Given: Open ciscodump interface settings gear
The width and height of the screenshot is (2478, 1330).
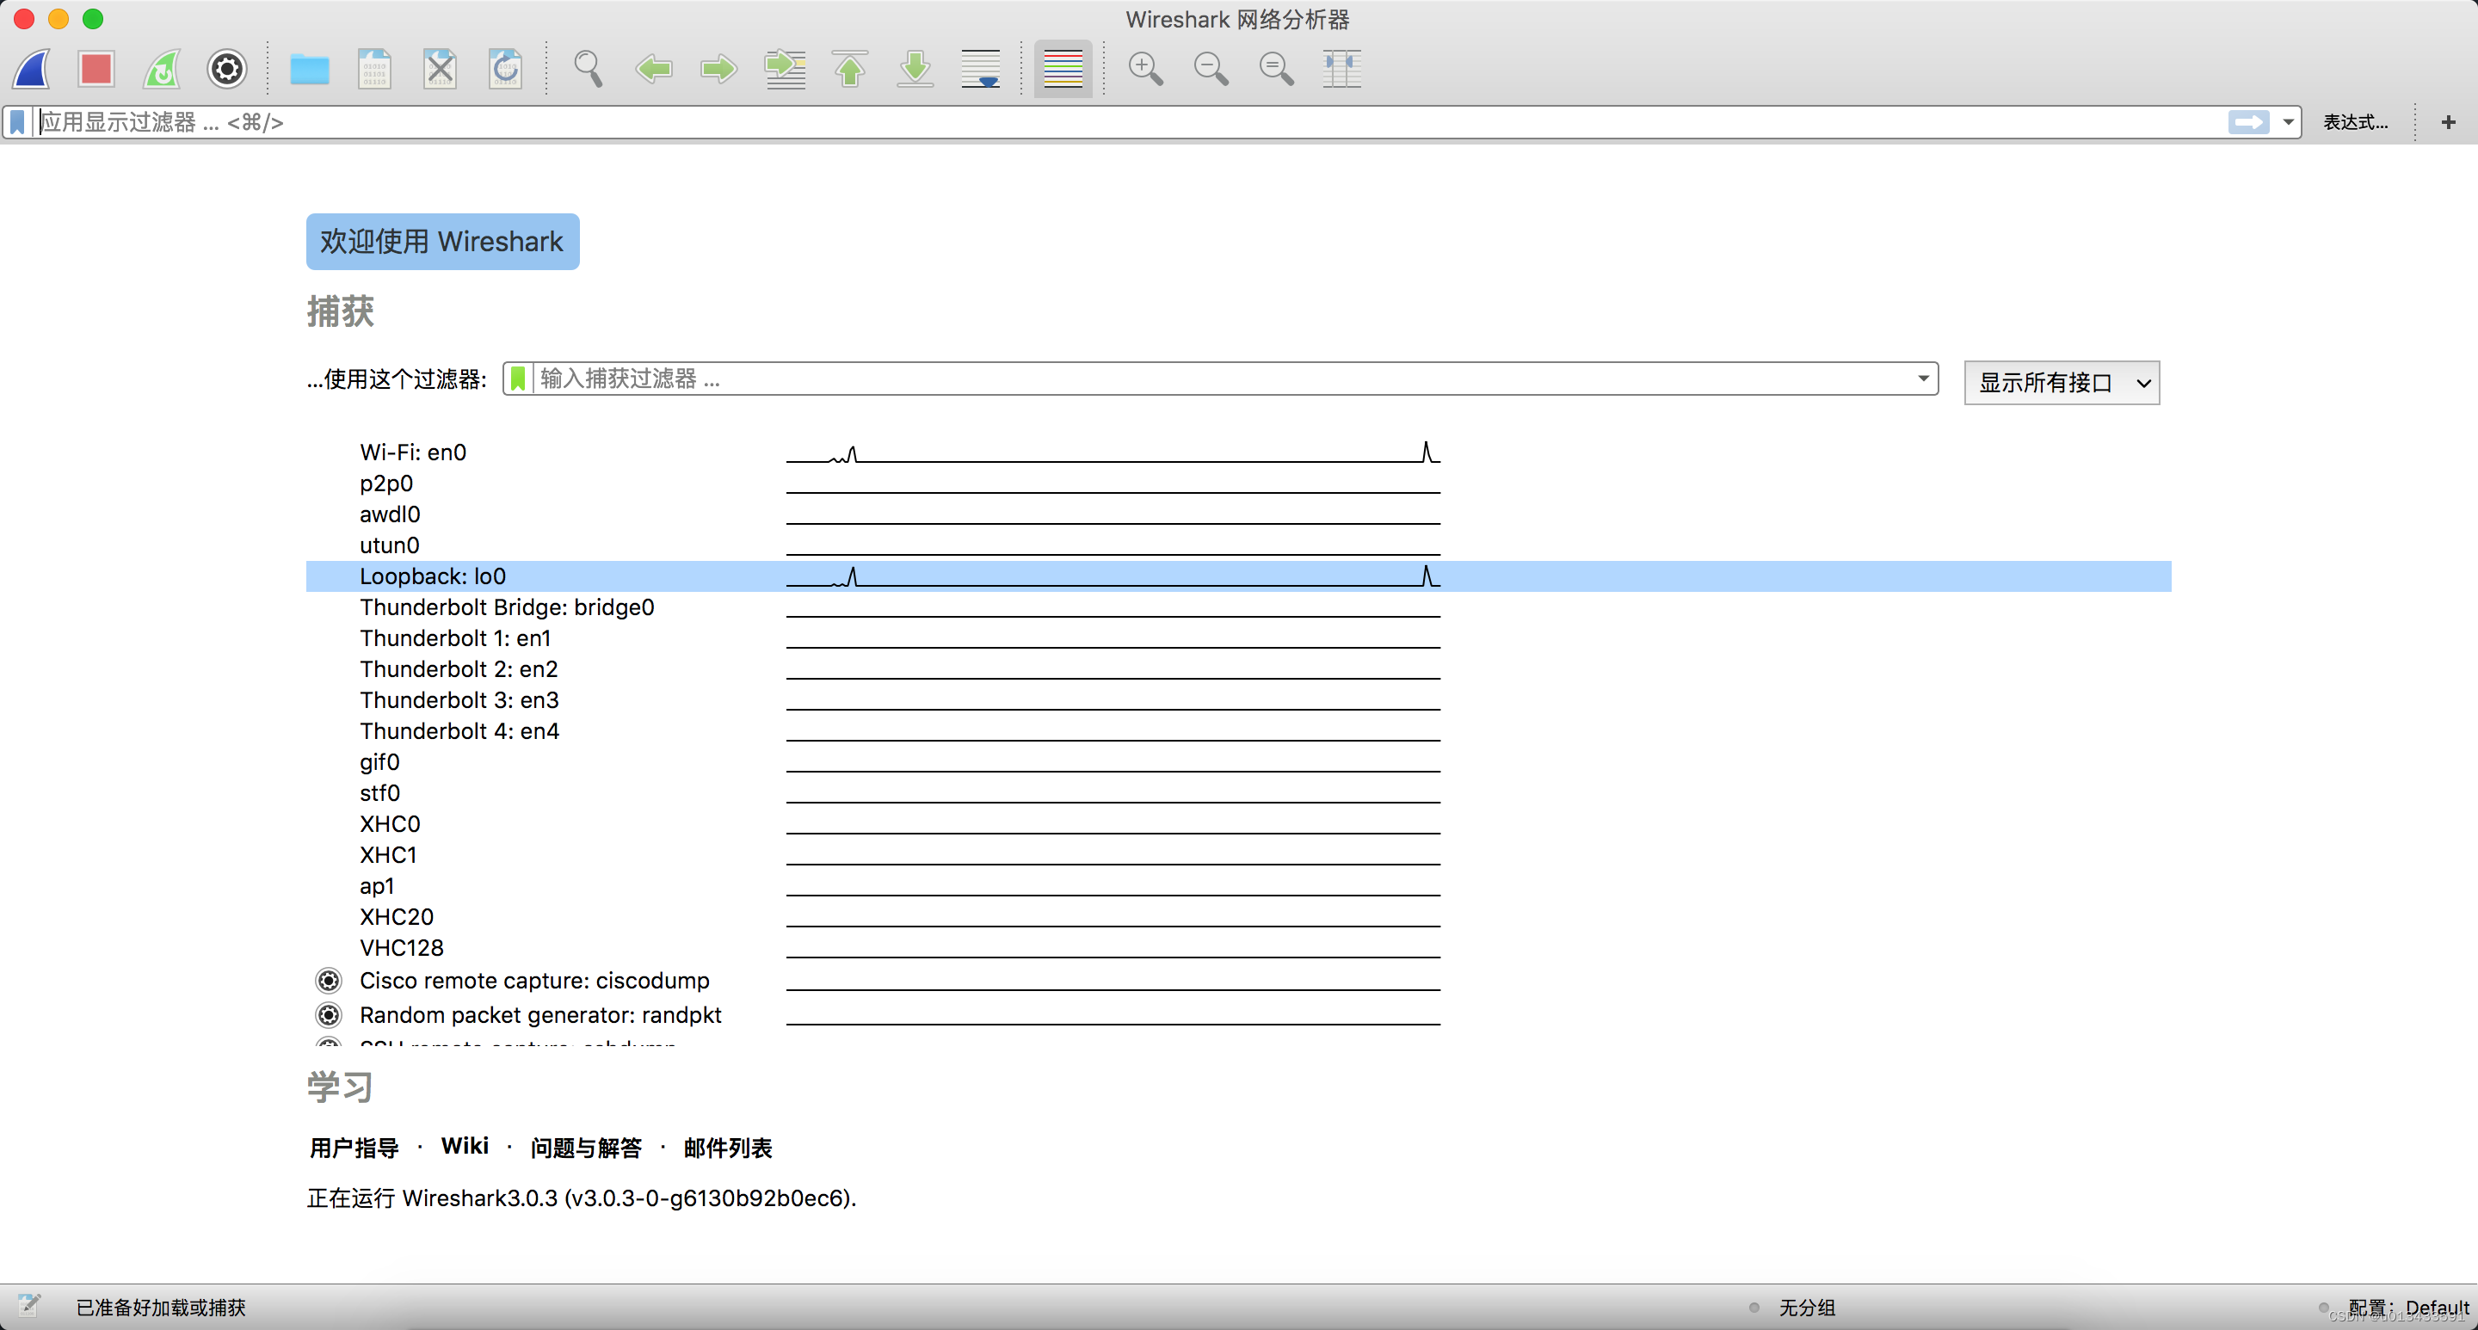Looking at the screenshot, I should point(329,980).
